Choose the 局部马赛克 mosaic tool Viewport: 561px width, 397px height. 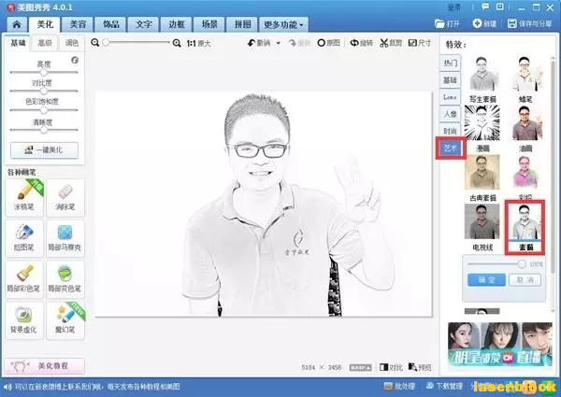[65, 238]
